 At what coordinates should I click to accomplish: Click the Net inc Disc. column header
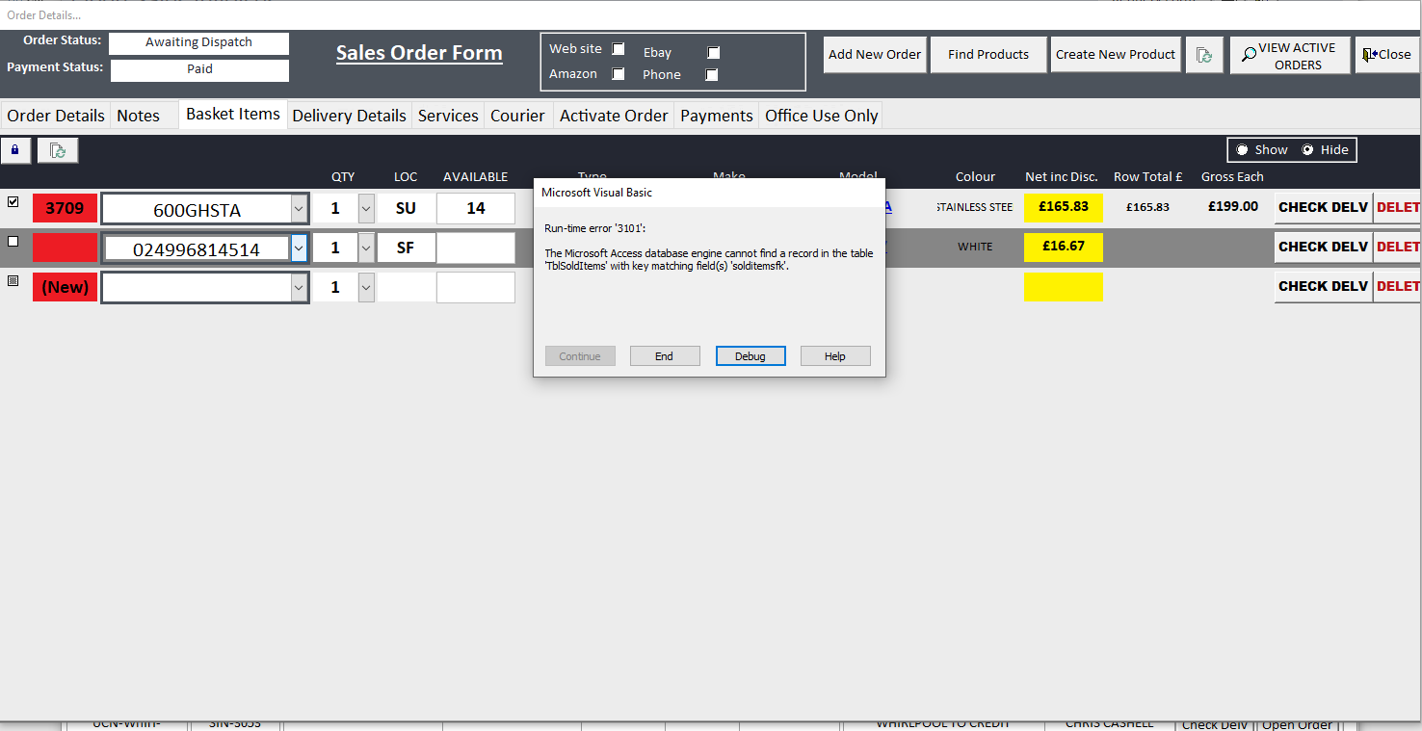[1062, 177]
